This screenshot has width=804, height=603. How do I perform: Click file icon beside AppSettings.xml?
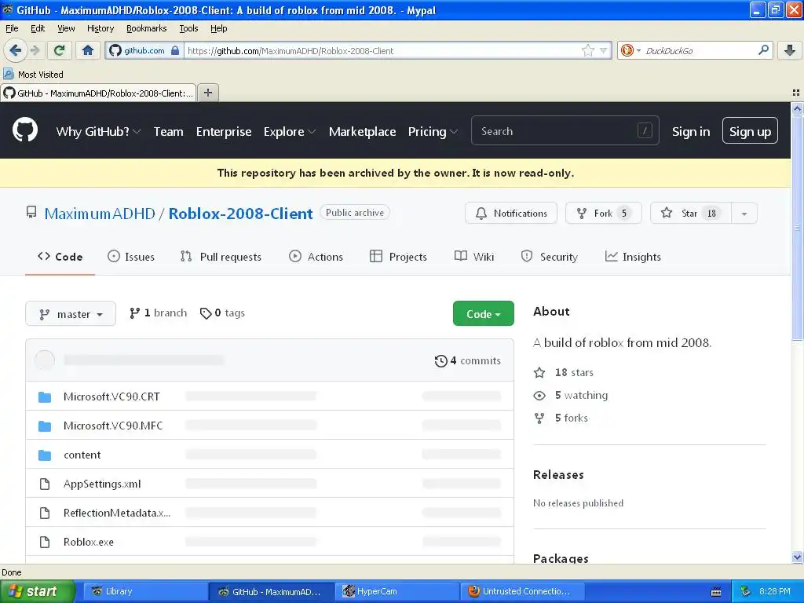(x=45, y=484)
